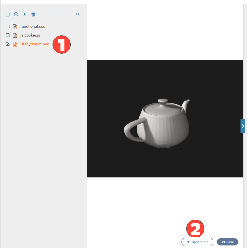Click the Update file button

pyautogui.click(x=197, y=242)
